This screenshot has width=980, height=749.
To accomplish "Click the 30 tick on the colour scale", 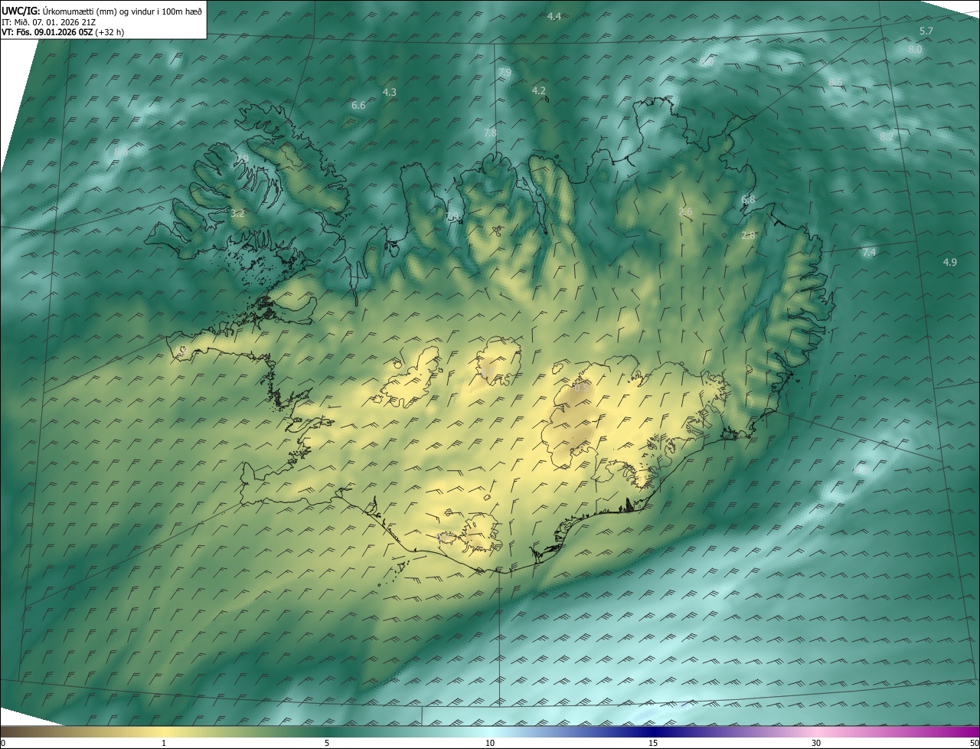I will (816, 743).
